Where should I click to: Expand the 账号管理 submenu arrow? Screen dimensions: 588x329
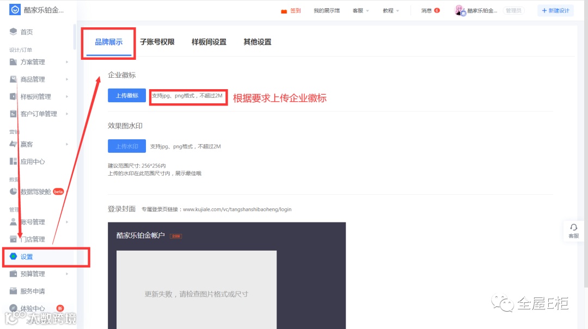click(x=67, y=222)
